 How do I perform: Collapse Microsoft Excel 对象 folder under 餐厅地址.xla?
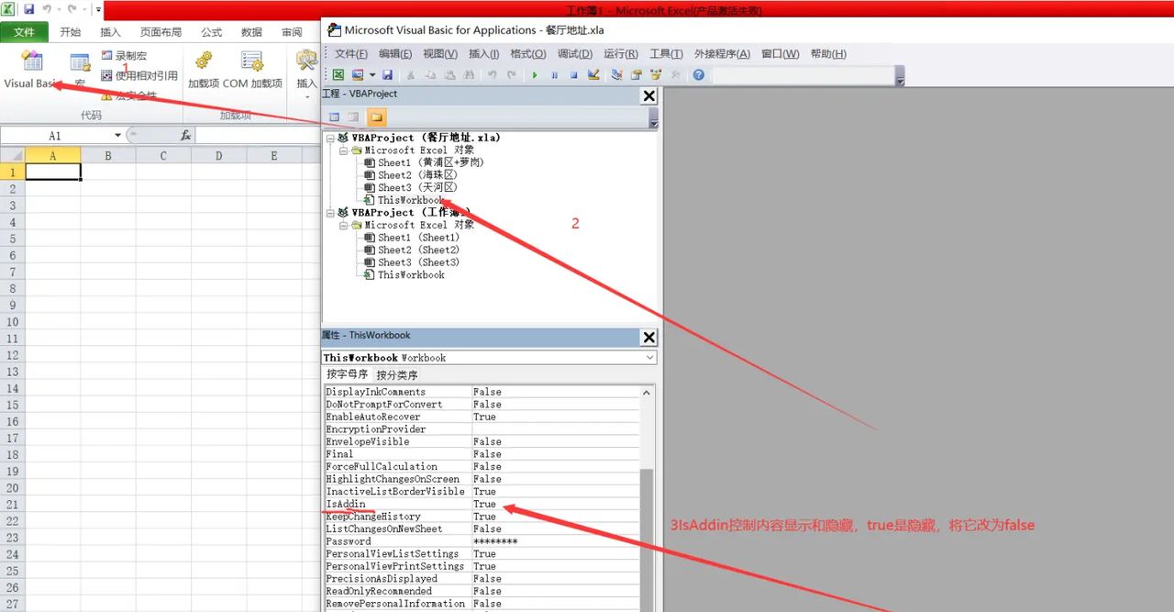point(344,150)
